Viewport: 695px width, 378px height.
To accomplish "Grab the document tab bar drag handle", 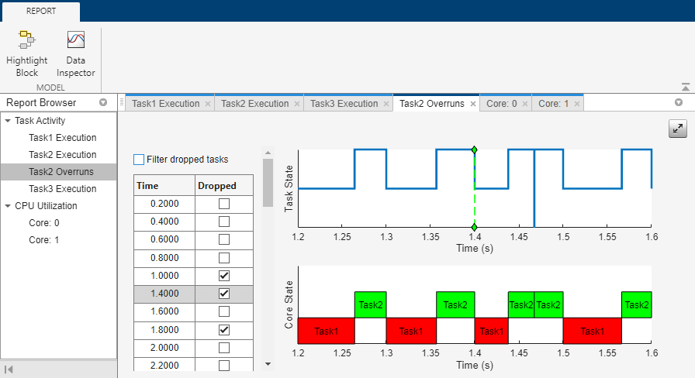I will point(122,103).
